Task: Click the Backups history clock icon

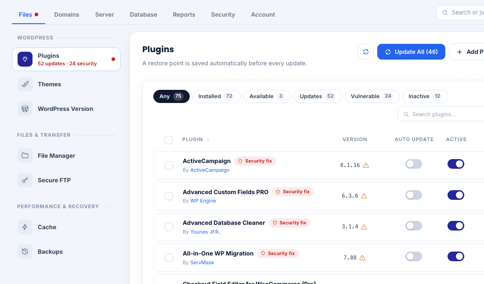Action: click(25, 252)
